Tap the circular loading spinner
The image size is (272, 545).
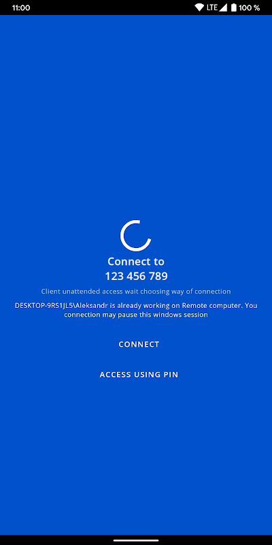coord(135,235)
